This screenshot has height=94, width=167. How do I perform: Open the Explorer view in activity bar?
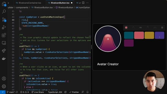tap(4, 4)
